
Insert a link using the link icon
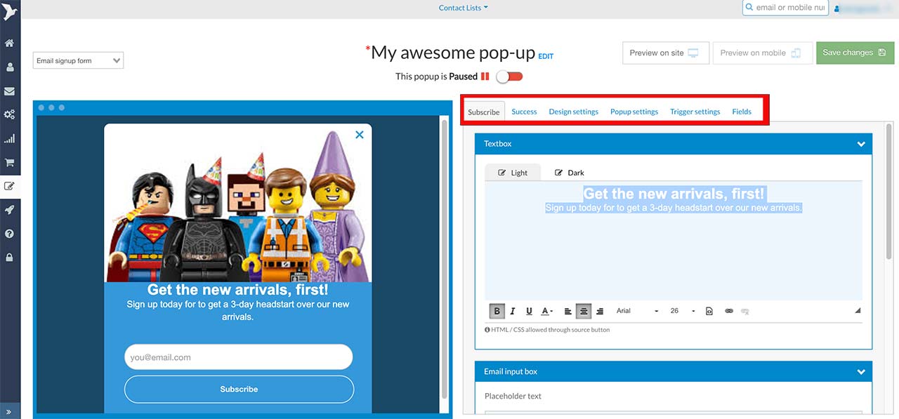click(729, 311)
